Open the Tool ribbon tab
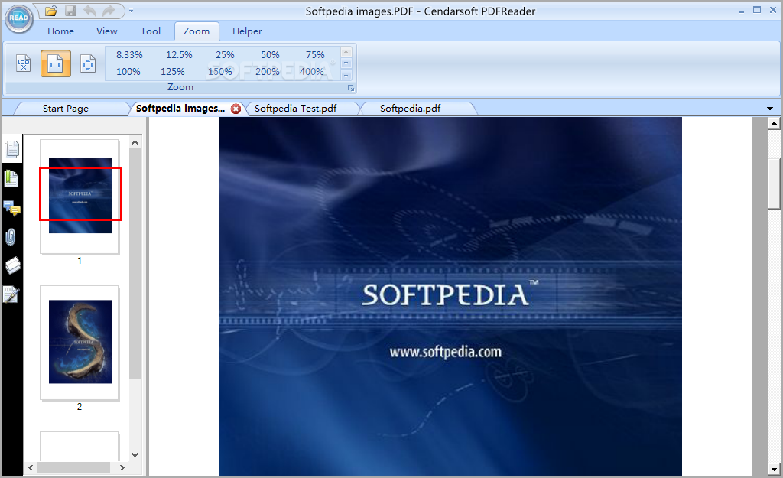 click(x=151, y=31)
